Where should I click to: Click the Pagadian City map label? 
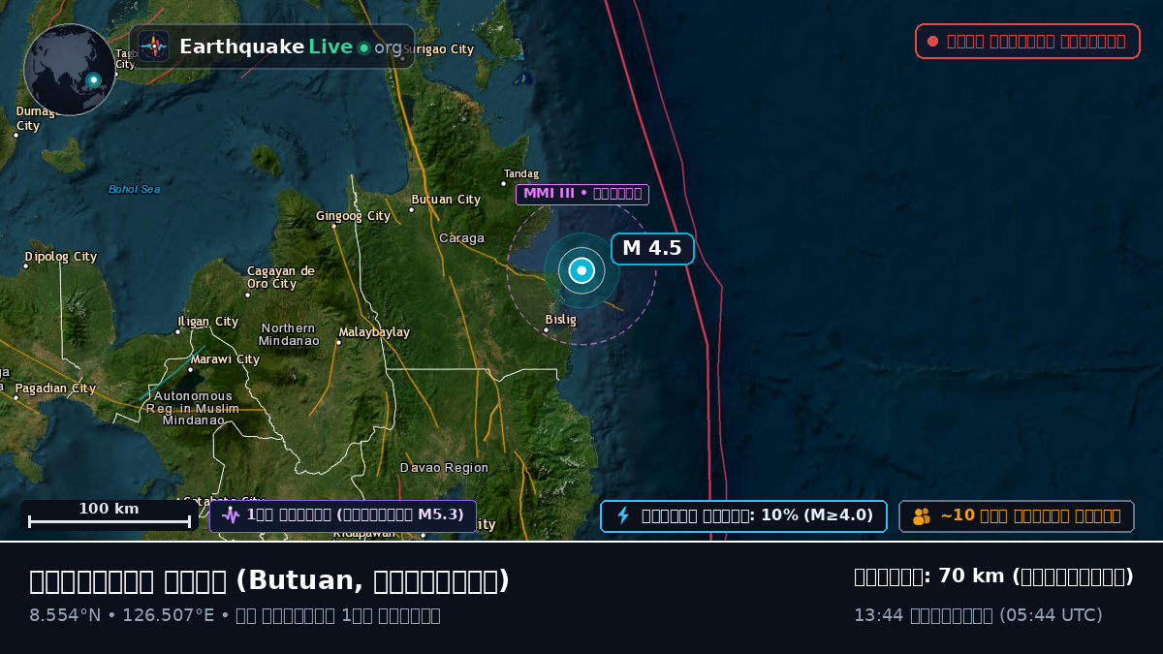[55, 389]
